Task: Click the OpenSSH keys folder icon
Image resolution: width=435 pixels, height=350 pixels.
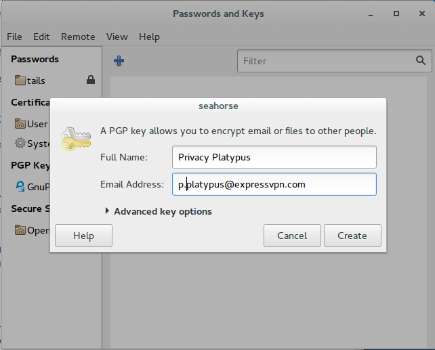Action: pos(20,229)
